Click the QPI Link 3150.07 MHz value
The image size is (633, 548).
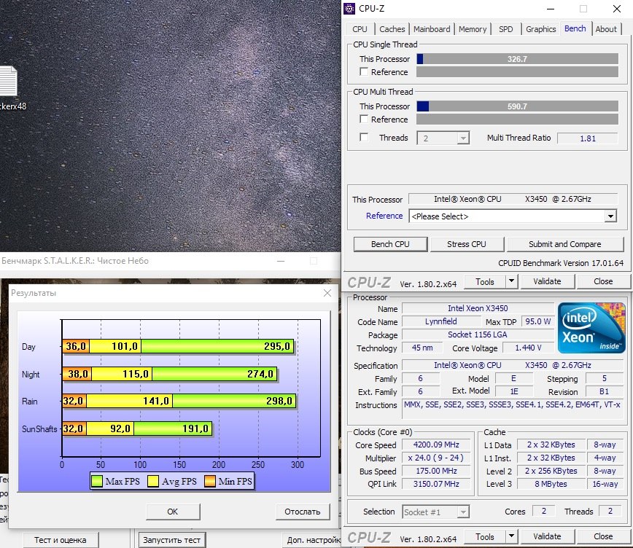tap(436, 484)
